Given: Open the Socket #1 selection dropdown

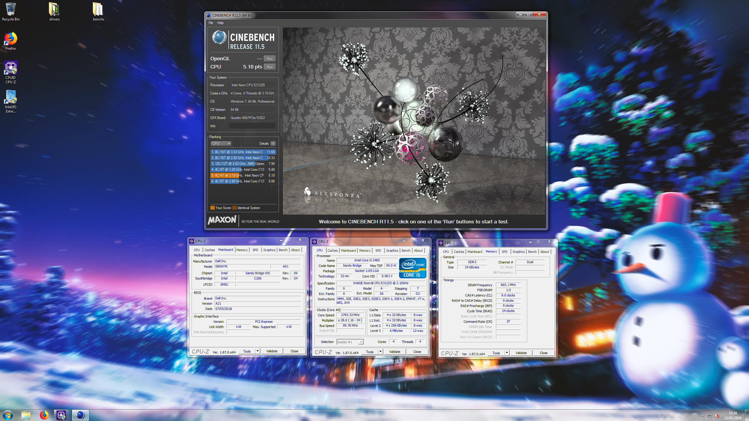Looking at the screenshot, I should [x=350, y=342].
